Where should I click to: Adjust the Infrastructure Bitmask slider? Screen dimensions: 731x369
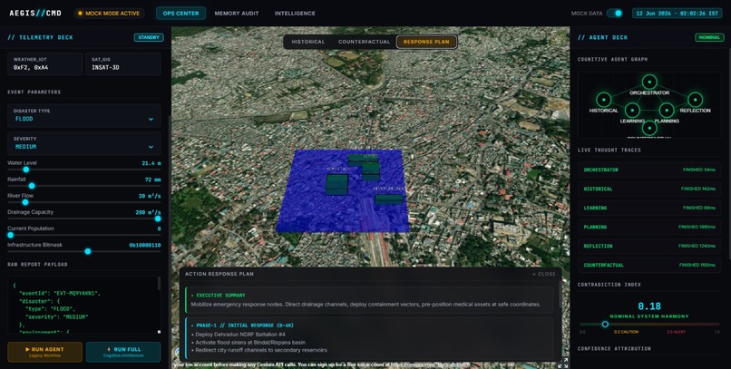84,251
